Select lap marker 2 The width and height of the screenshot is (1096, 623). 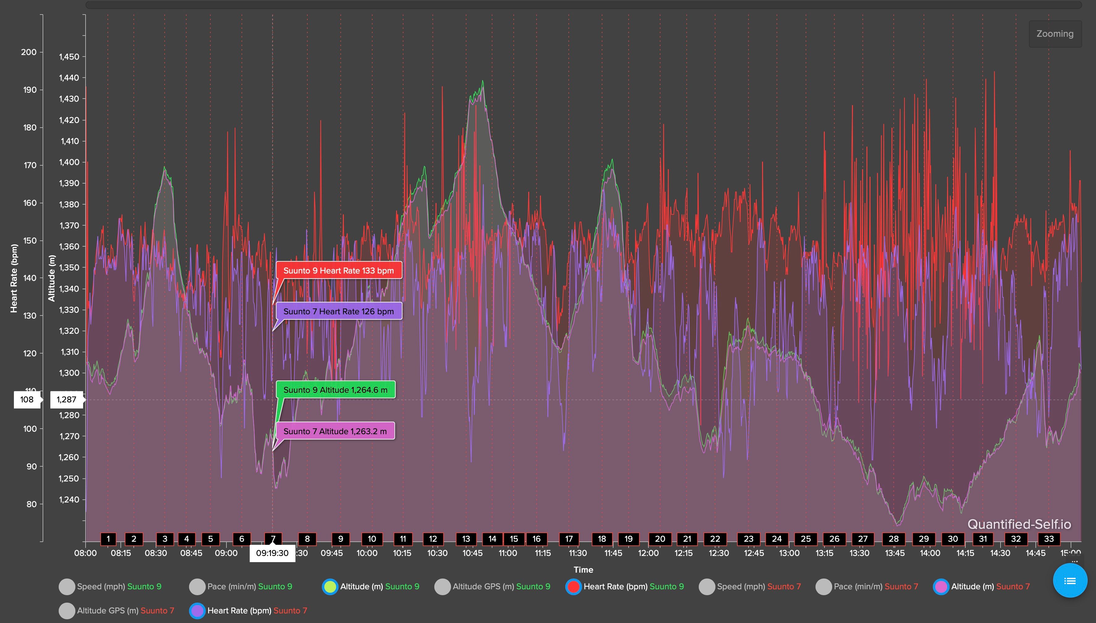tap(134, 539)
